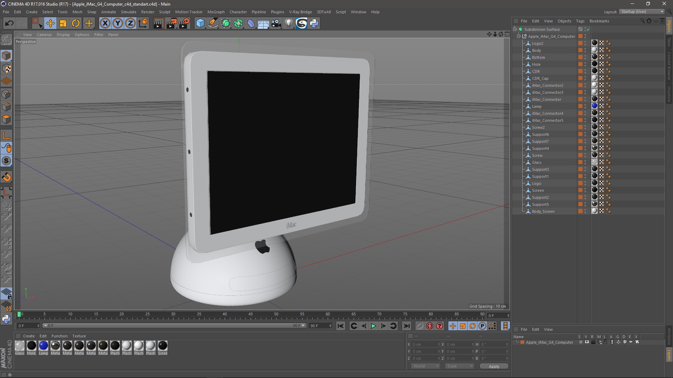Open the MoGraph menu

[216, 12]
